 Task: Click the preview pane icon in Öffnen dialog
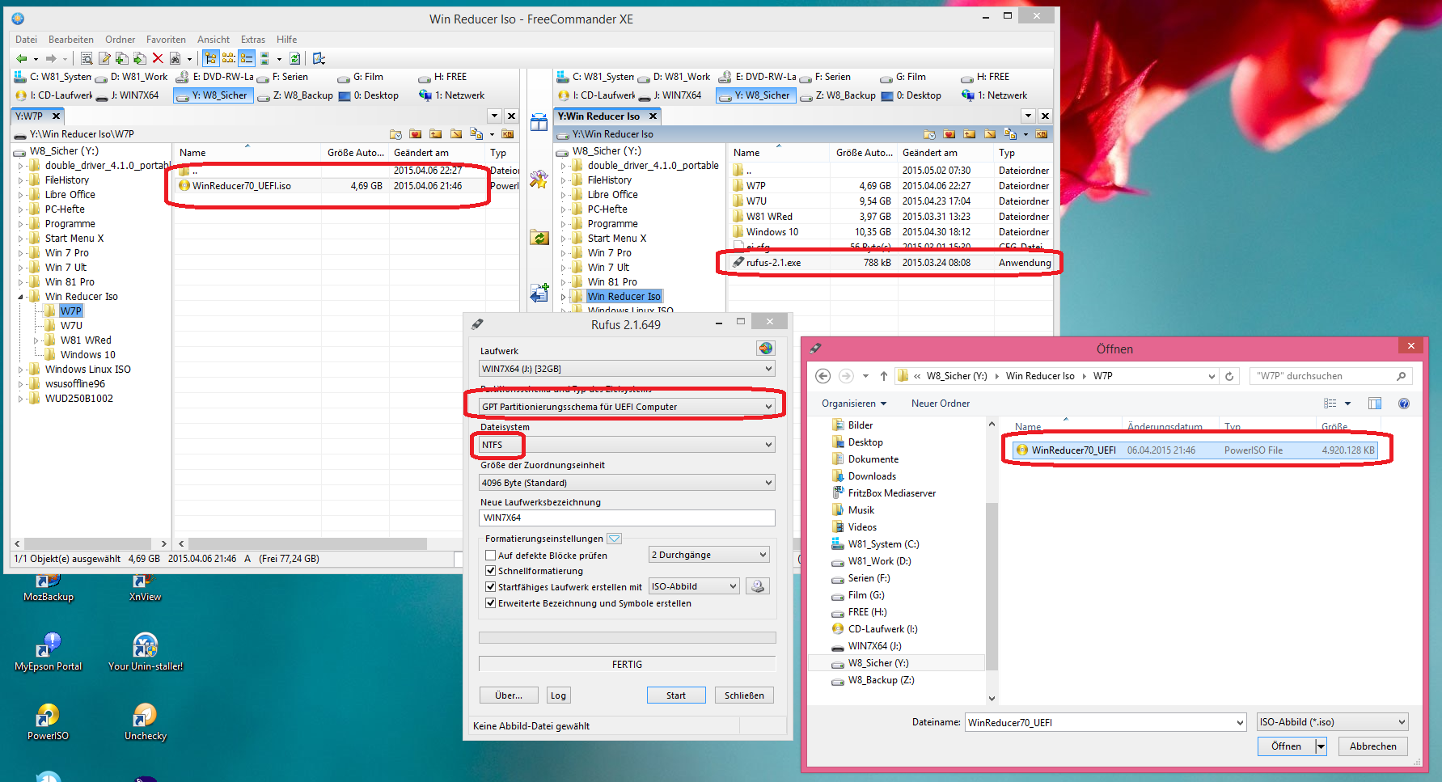tap(1375, 403)
